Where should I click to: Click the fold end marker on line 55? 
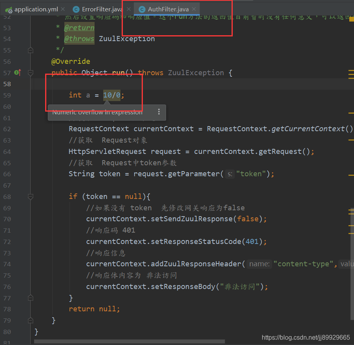[31, 50]
